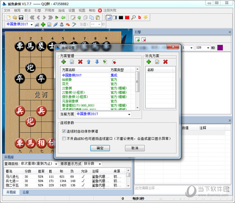
Task: Select 马八进七 row in opening book table
Action: [65, 177]
